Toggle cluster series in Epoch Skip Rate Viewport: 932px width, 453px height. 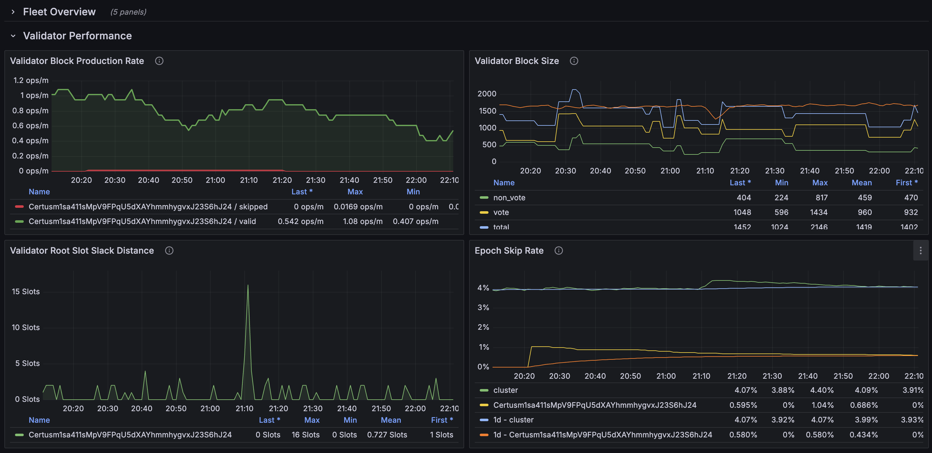pyautogui.click(x=505, y=391)
